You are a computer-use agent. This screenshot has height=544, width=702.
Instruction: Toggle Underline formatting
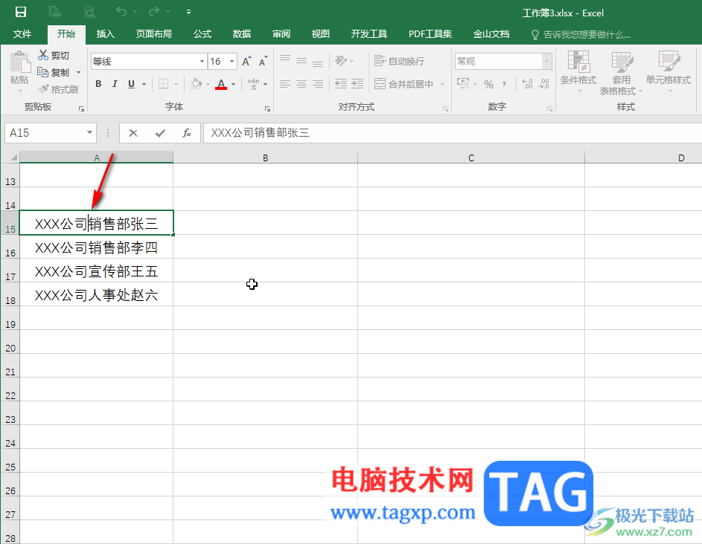coord(131,83)
